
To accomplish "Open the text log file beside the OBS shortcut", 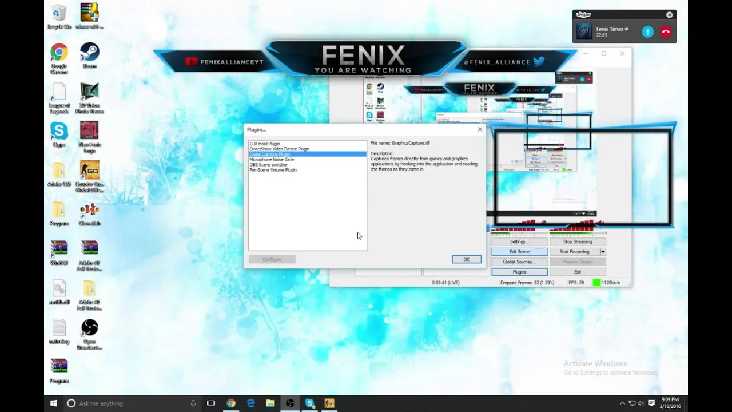I will (x=59, y=331).
